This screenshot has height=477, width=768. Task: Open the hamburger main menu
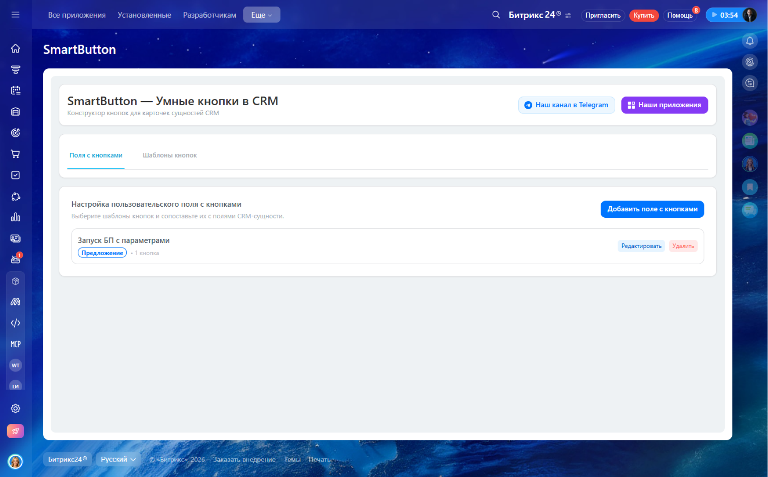(15, 15)
